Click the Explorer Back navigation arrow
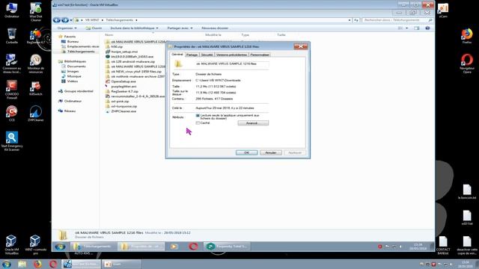This screenshot has width=479, height=269. pos(57,20)
